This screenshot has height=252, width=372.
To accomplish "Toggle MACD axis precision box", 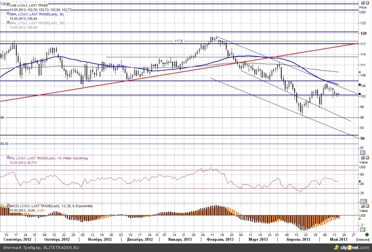I will coord(363,229).
